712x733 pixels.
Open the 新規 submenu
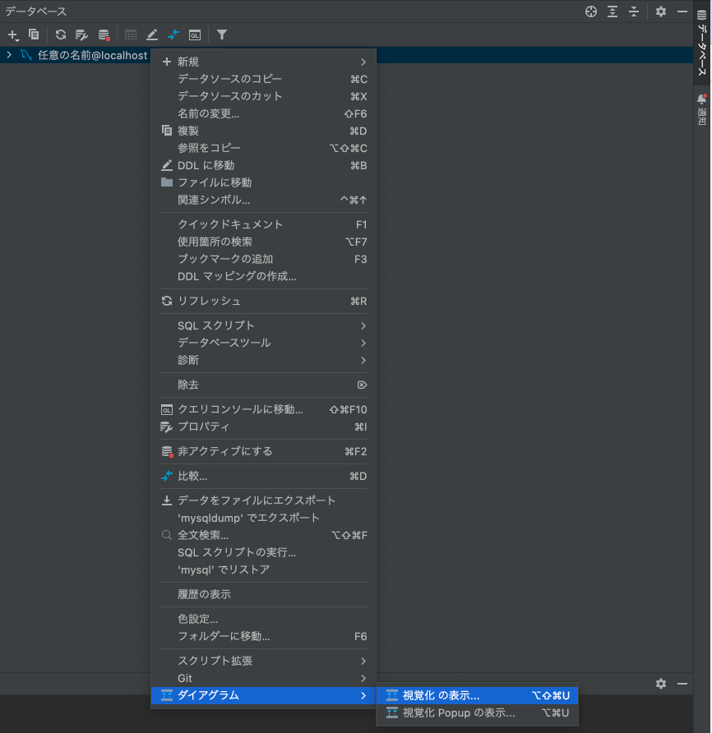[x=191, y=61]
